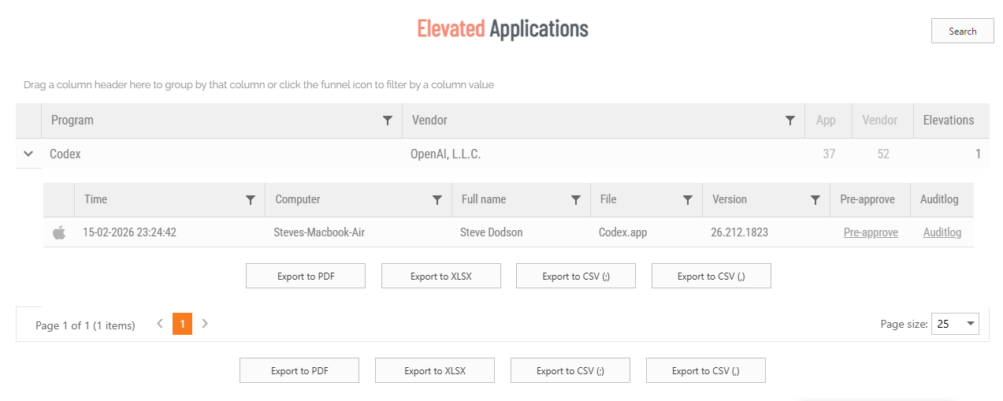Screen dimensions: 1003x401
Task: Open the Auditlog link for Steve Dodson
Action: [942, 232]
